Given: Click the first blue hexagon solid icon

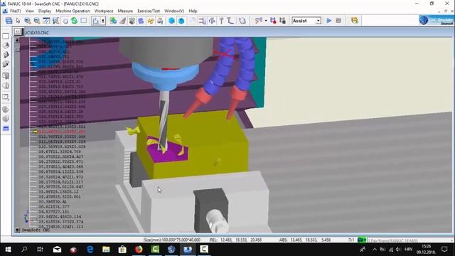Looking at the screenshot, I should pyautogui.click(x=171, y=21).
